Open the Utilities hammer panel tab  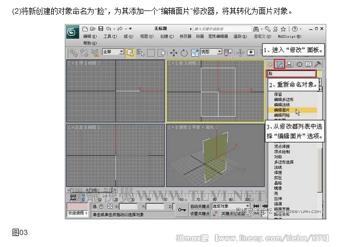317,64
